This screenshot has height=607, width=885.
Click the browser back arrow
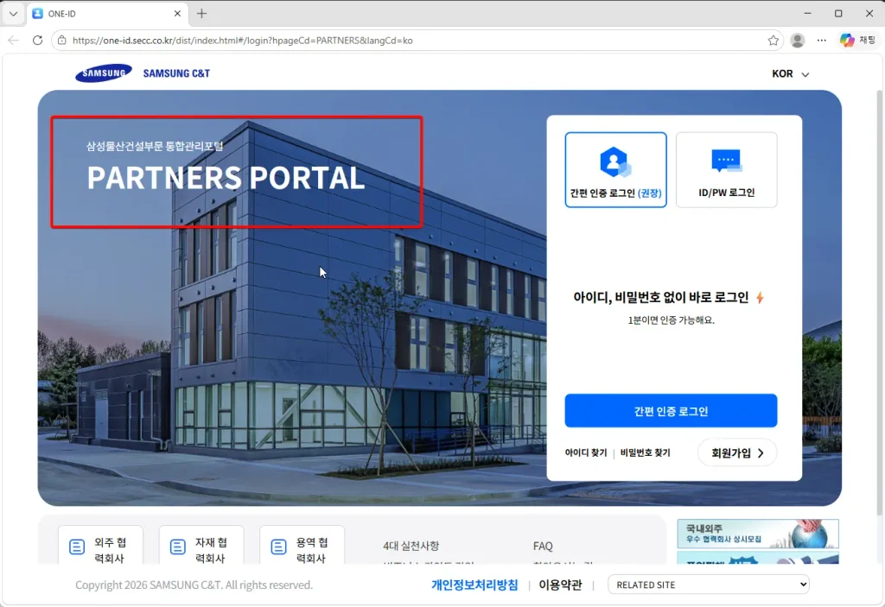tap(14, 40)
